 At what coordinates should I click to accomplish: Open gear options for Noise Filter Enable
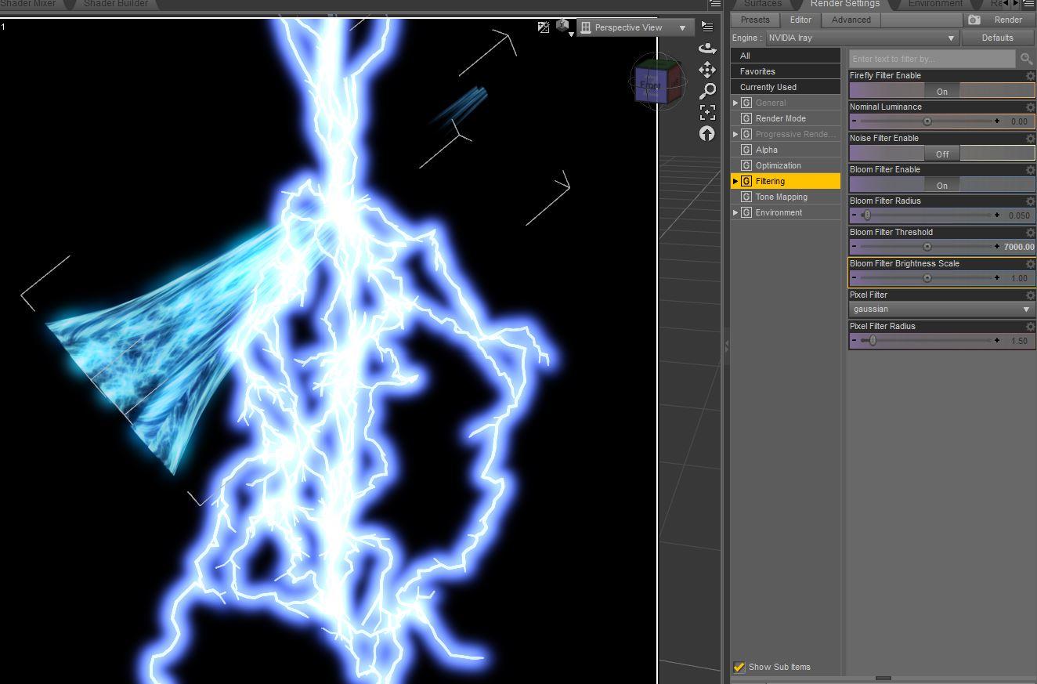click(1030, 139)
